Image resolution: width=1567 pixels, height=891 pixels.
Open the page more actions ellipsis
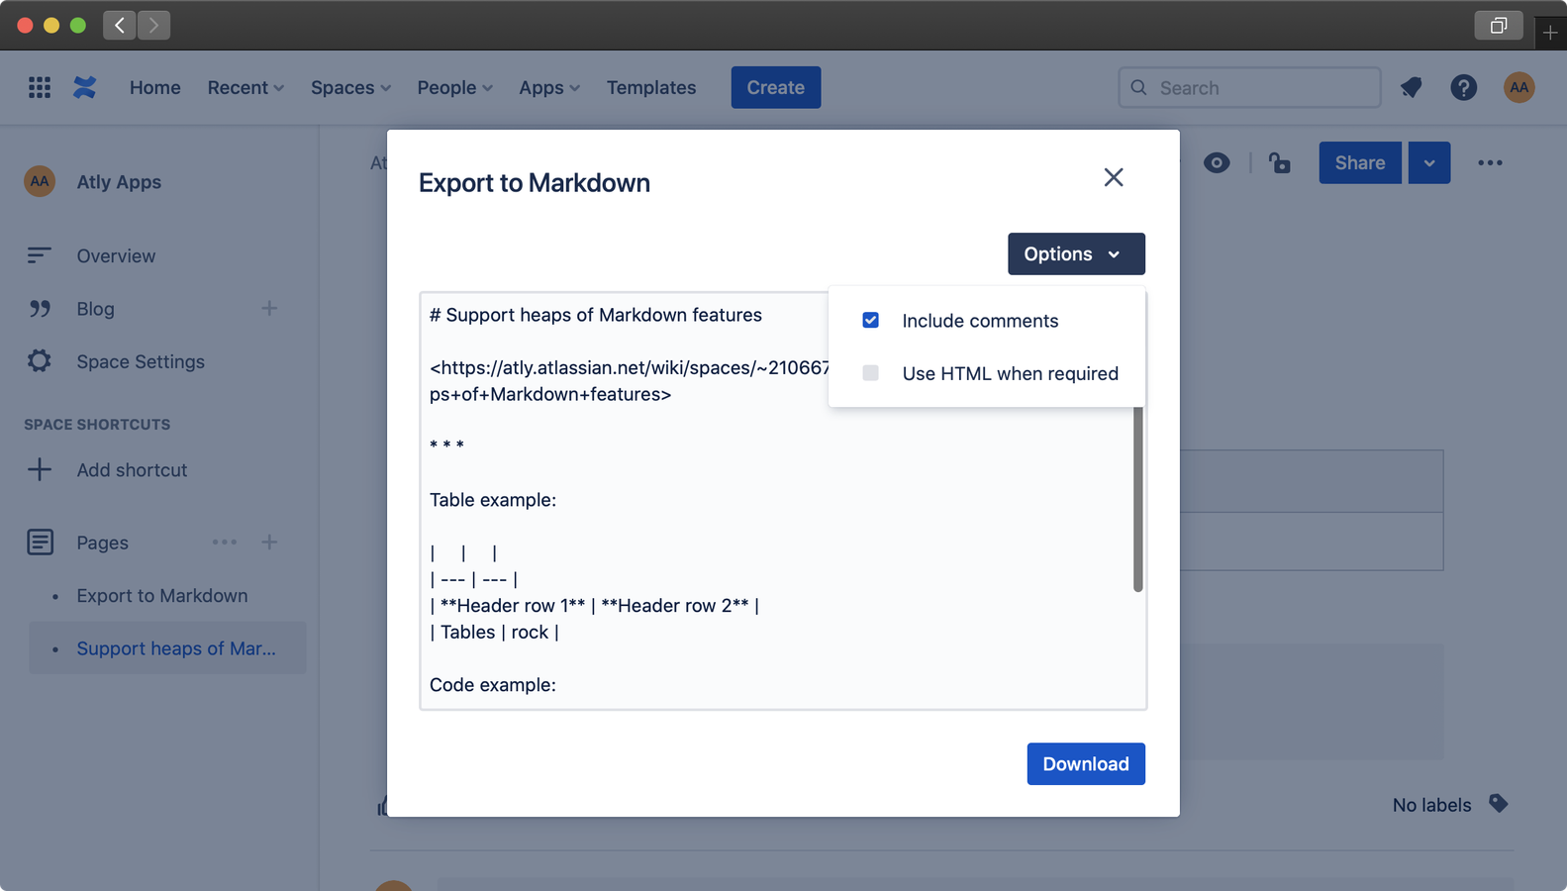[1490, 162]
